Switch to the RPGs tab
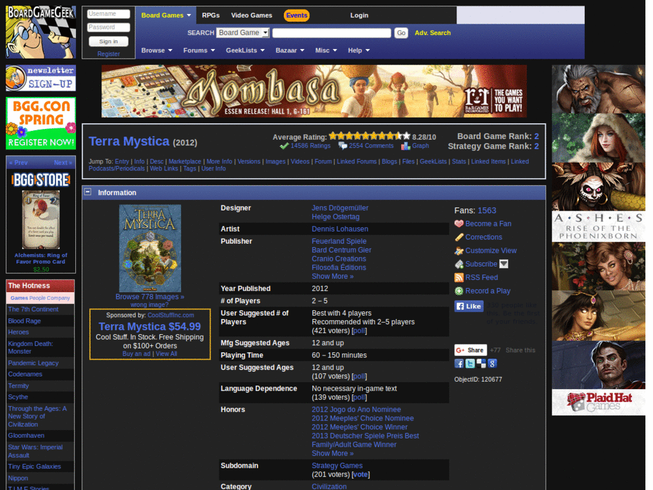The image size is (653, 490). tap(210, 15)
